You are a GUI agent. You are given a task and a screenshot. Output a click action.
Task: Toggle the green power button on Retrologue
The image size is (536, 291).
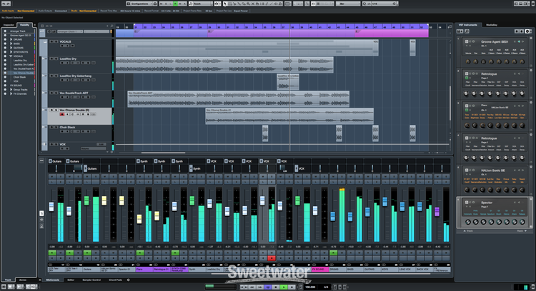click(x=467, y=78)
